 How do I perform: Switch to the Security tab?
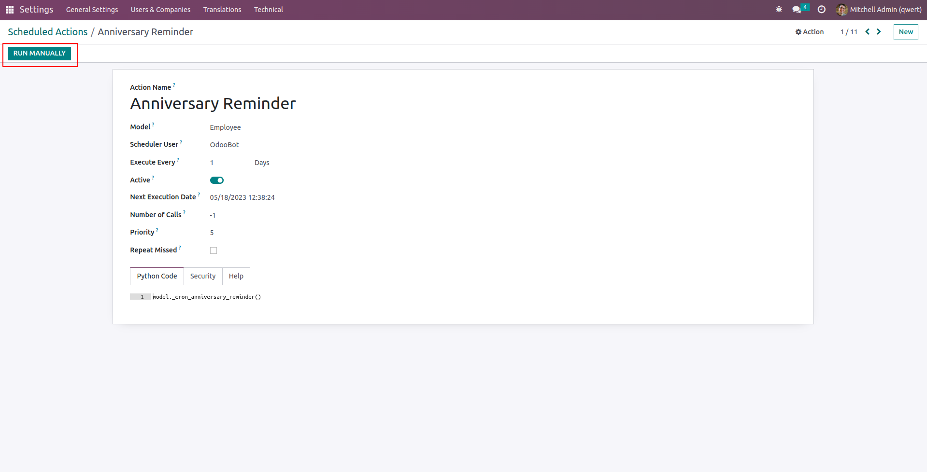coord(203,276)
